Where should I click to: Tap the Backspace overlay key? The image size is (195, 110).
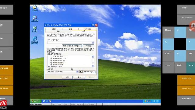click(186, 20)
